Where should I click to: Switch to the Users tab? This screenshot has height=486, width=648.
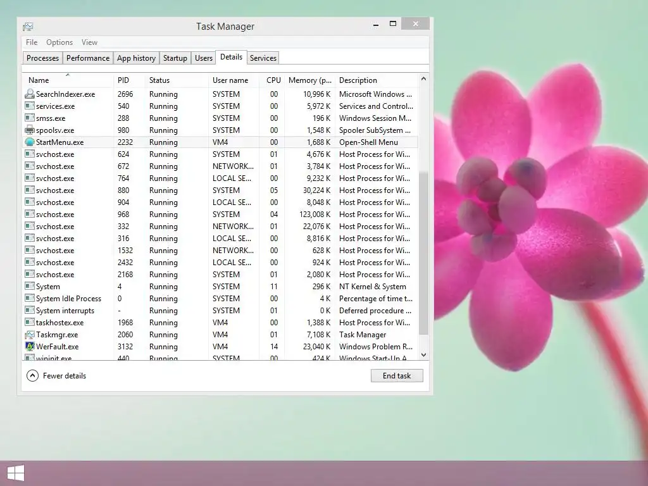(204, 58)
